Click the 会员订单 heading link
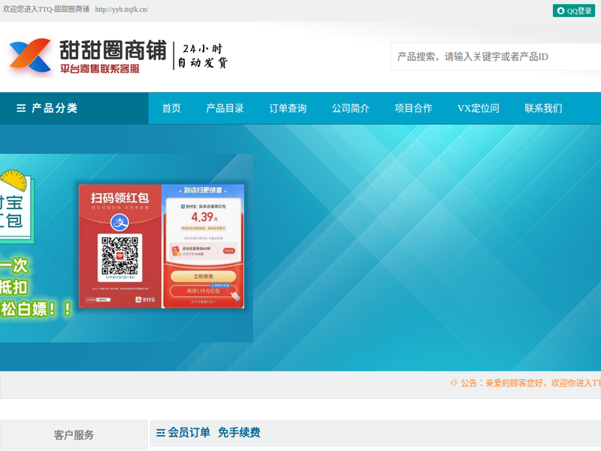Image resolution: width=601 pixels, height=451 pixels. pyautogui.click(x=189, y=433)
